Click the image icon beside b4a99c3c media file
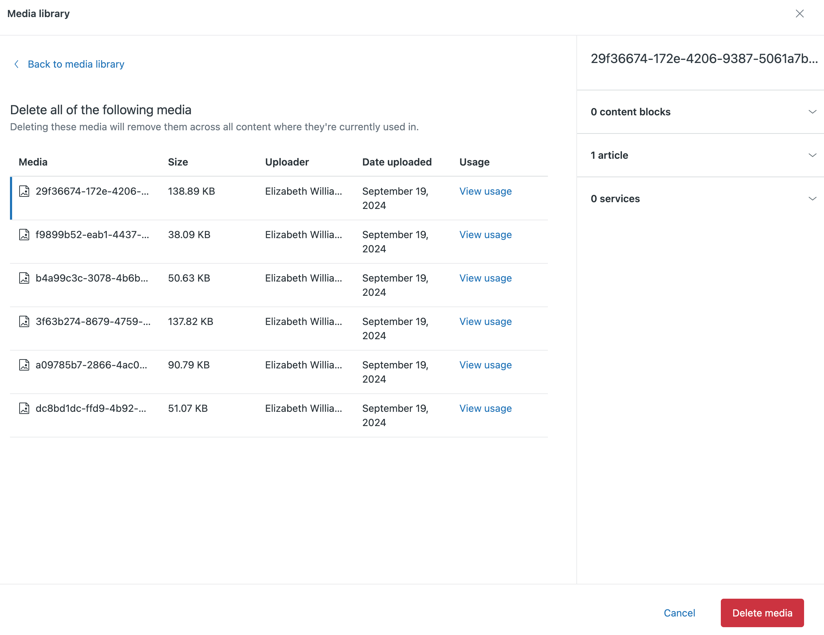 coord(24,278)
